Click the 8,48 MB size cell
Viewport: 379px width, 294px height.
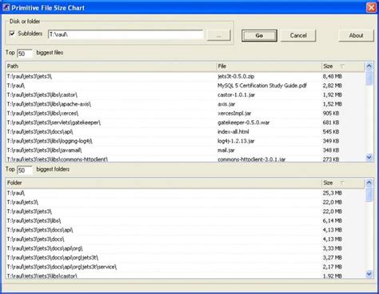pyautogui.click(x=333, y=76)
